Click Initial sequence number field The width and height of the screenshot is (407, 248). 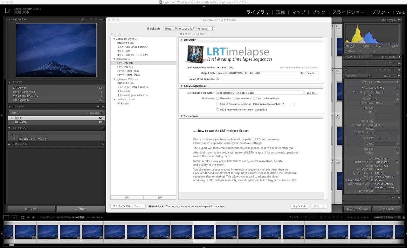tap(288, 104)
